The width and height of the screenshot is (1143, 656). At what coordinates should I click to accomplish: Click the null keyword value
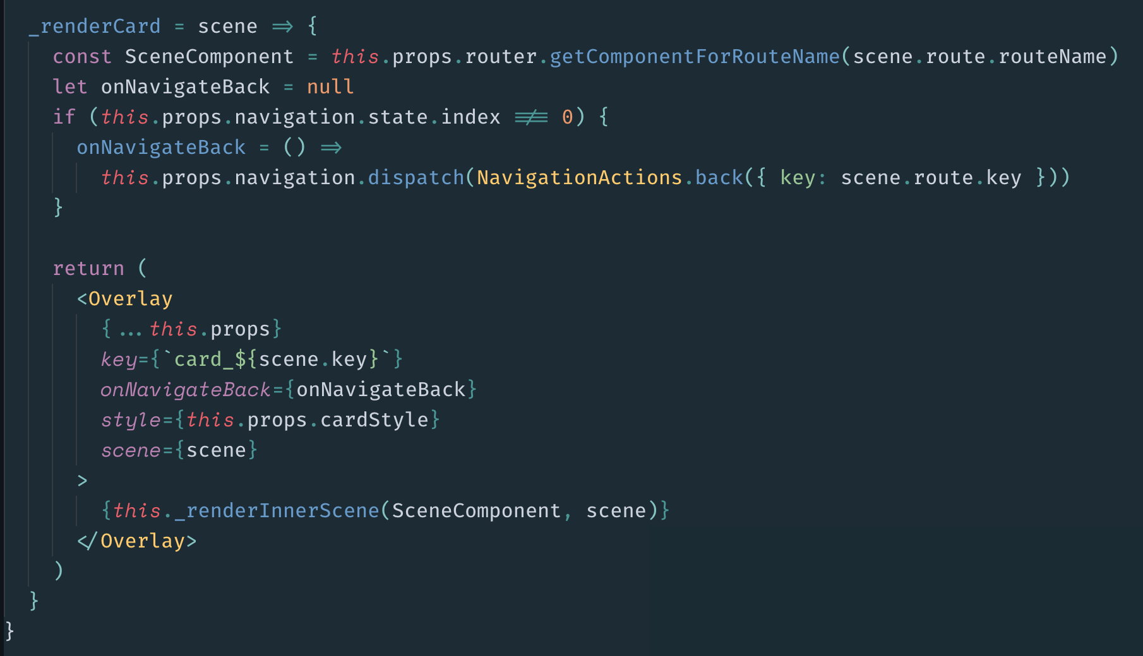(x=330, y=87)
